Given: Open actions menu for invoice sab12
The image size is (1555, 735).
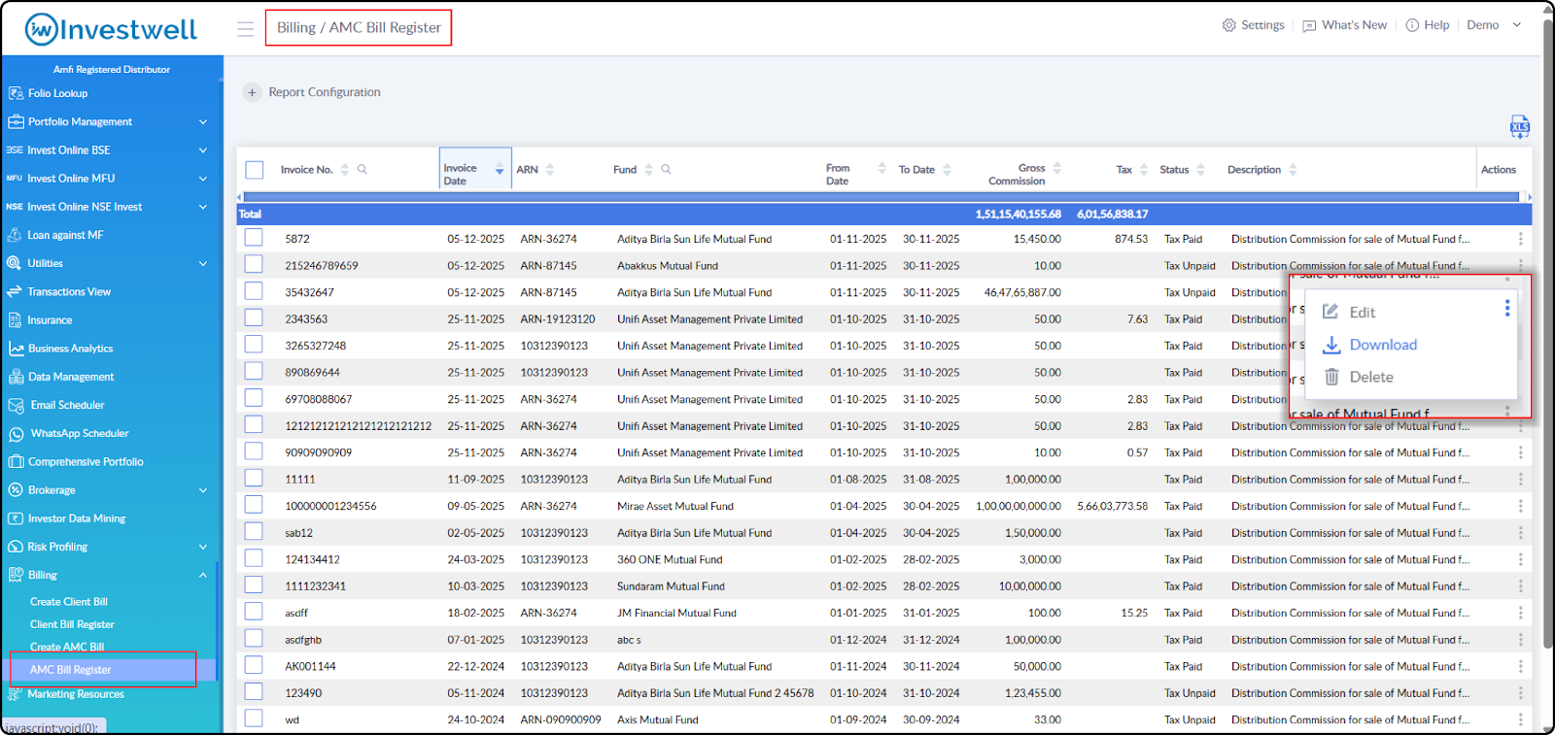Looking at the screenshot, I should coord(1520,533).
